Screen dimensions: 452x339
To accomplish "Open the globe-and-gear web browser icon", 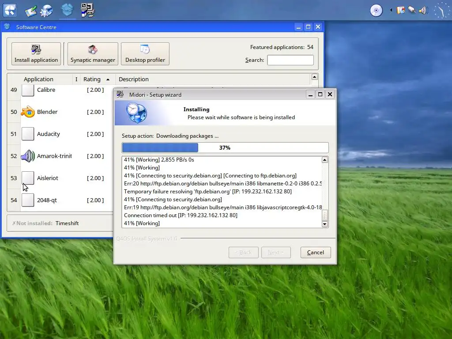I will click(46, 11).
